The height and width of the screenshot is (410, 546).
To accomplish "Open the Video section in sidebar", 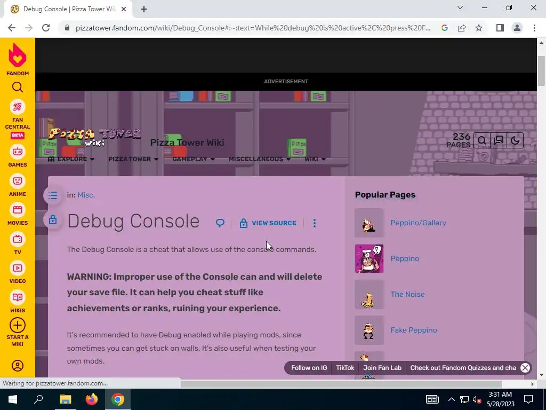I will click(x=18, y=272).
